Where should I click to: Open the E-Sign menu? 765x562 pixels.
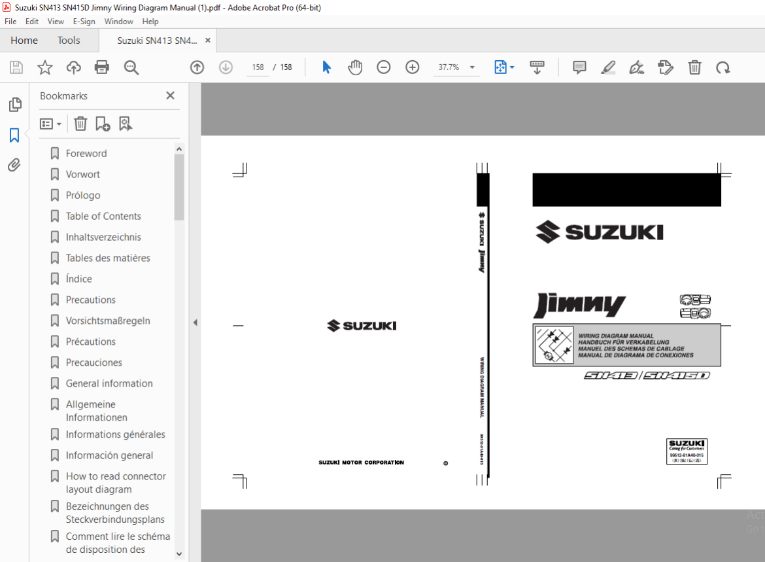[84, 22]
